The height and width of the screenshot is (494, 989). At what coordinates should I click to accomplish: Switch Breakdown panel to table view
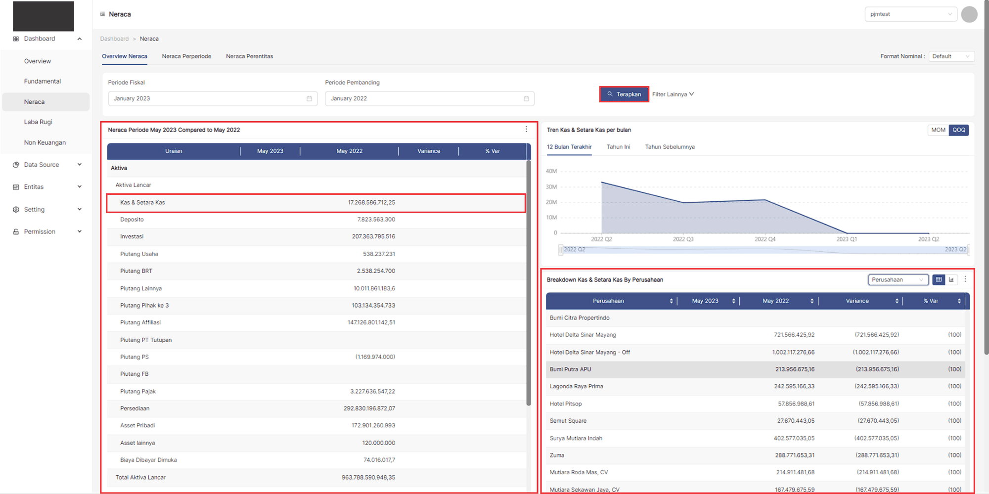(939, 280)
